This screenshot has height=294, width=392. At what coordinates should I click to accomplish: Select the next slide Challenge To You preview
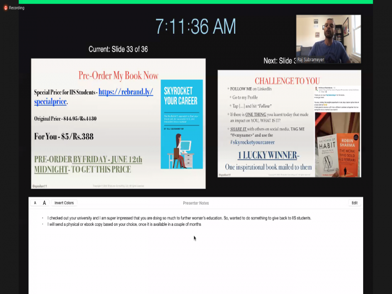click(x=289, y=123)
